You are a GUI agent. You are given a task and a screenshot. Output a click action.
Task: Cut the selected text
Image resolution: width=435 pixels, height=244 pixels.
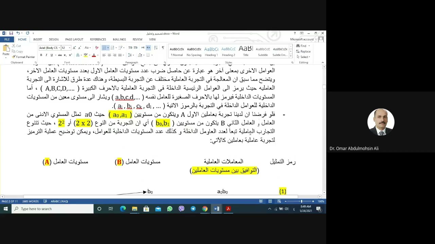pos(16,46)
